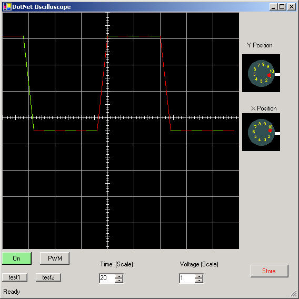Viewport: 299px width, 299px height.
Task: Click the white pointer mark beside Y Position knob
Action: pyautogui.click(x=277, y=74)
